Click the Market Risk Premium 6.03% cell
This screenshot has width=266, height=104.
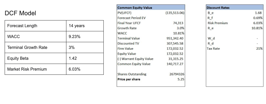point(85,69)
